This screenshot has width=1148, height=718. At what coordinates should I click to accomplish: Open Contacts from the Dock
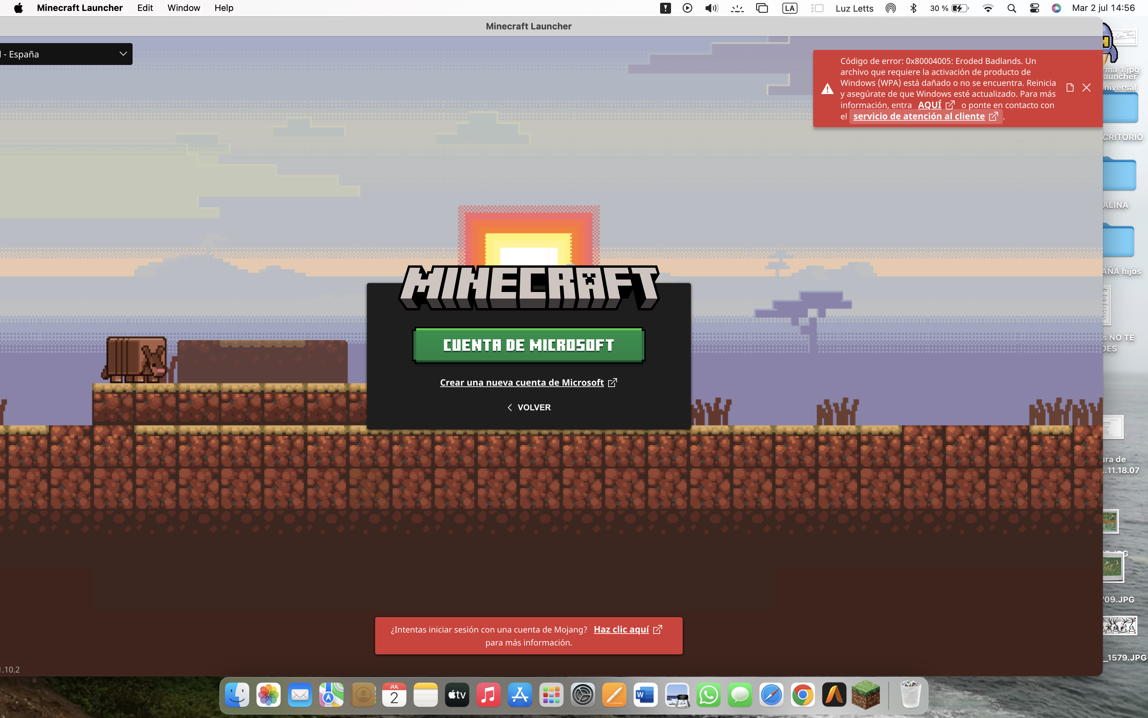[363, 695]
